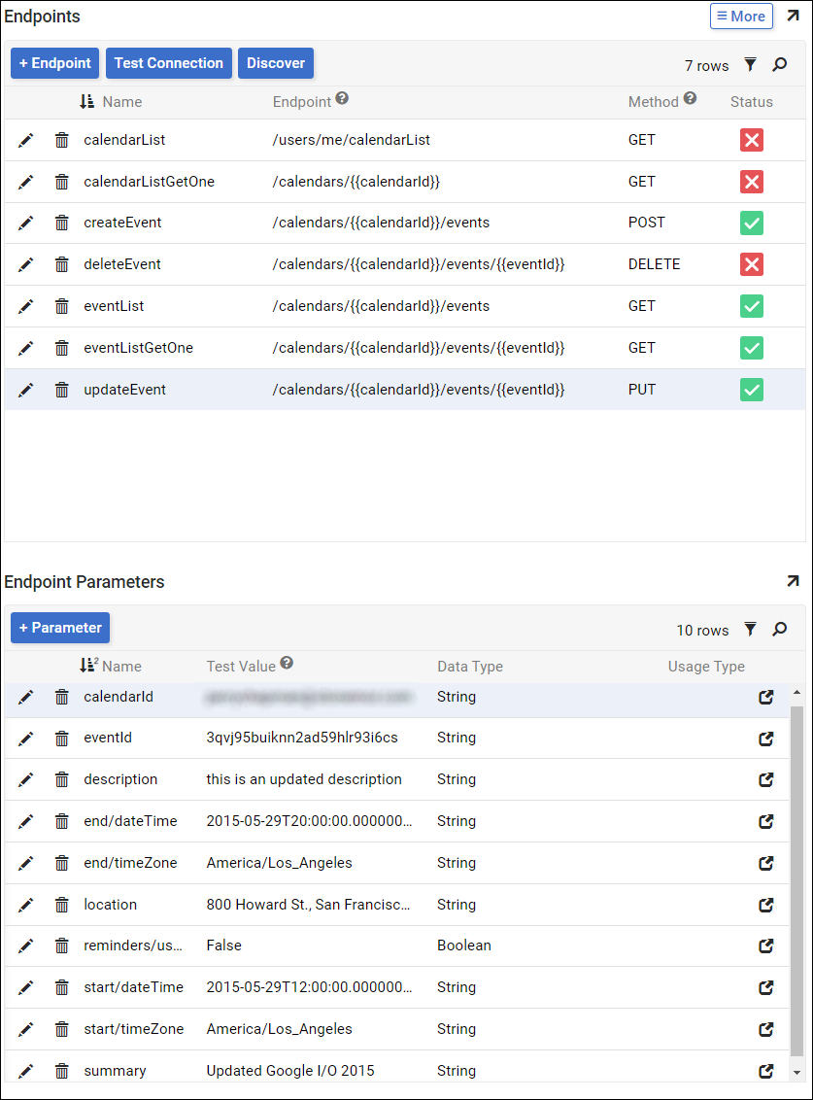Expand the Endpoints panel with arrow icon
The image size is (813, 1100).
(x=793, y=17)
